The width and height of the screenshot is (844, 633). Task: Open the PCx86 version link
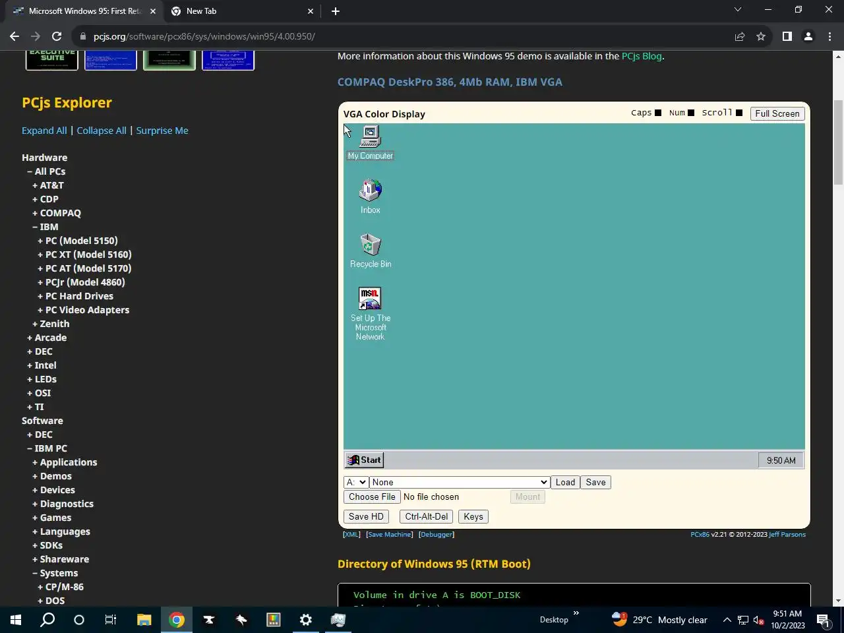pos(700,534)
